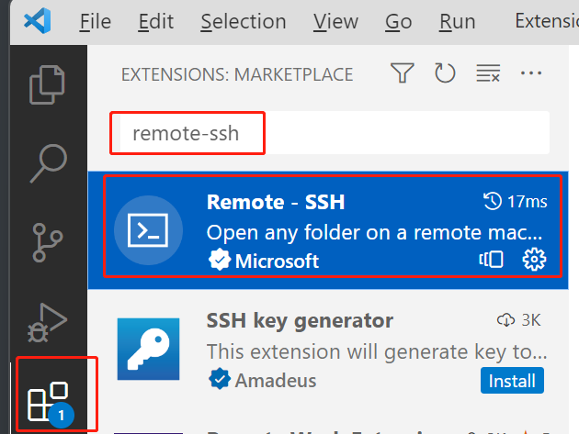Install the SSH key generator extension
The height and width of the screenshot is (434, 579).
coord(512,381)
